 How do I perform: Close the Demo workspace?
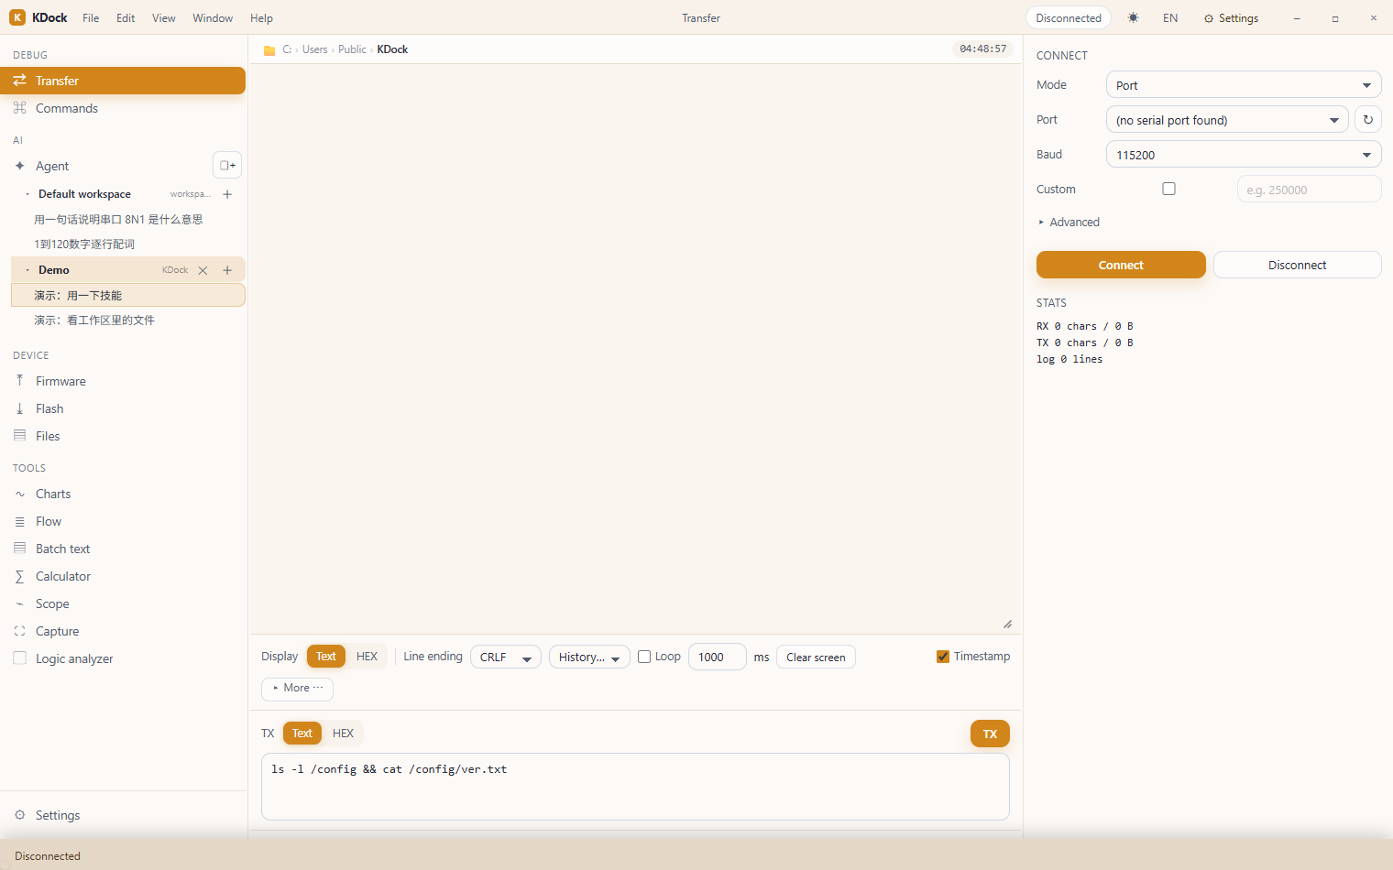click(x=203, y=270)
